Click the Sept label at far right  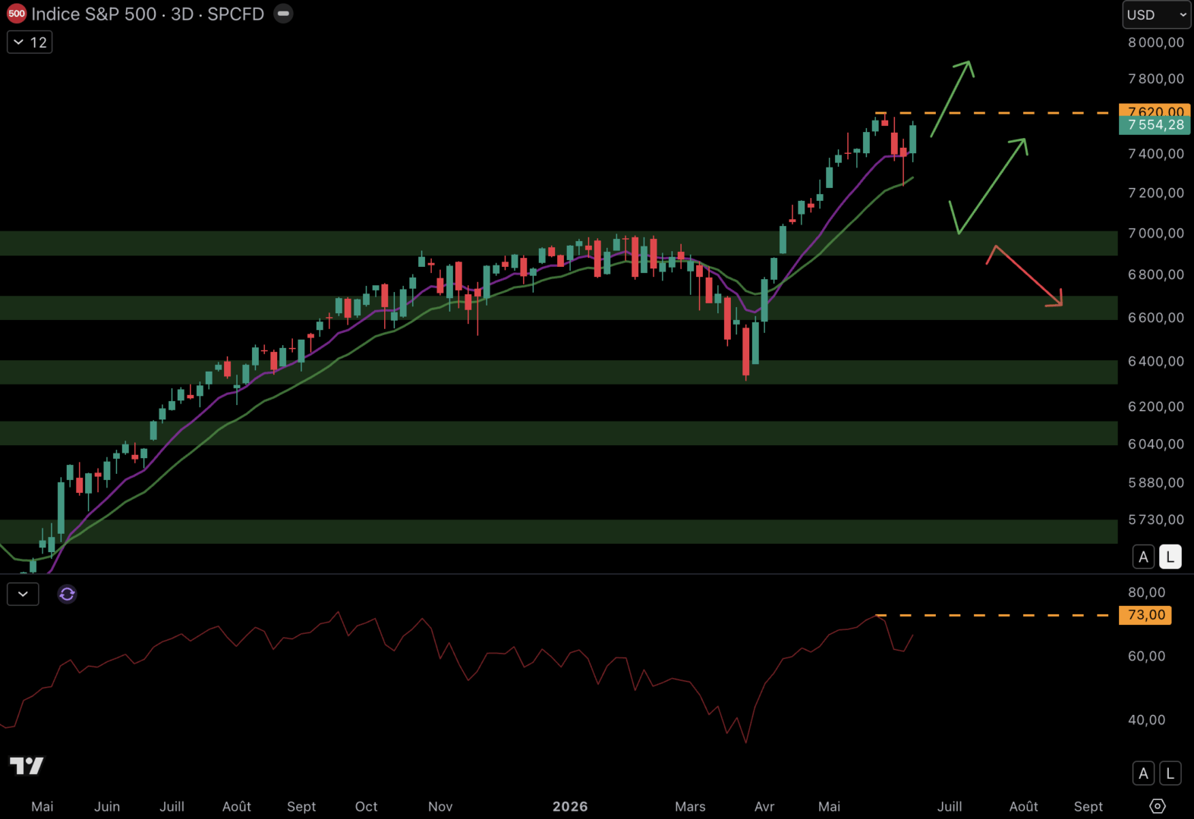tap(1088, 806)
